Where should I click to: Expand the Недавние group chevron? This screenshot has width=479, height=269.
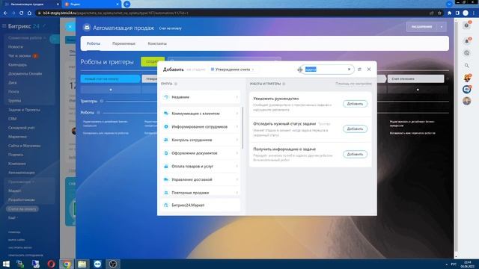click(x=237, y=97)
